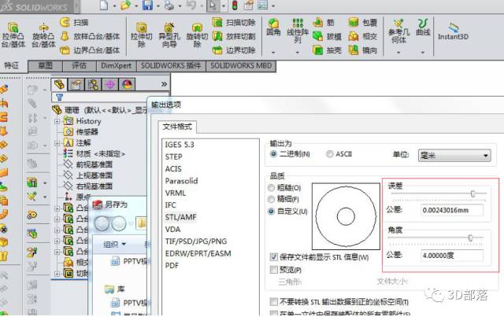Click the Revolved Cut (旋转切除) icon
The image size is (504, 317).
(x=197, y=28)
